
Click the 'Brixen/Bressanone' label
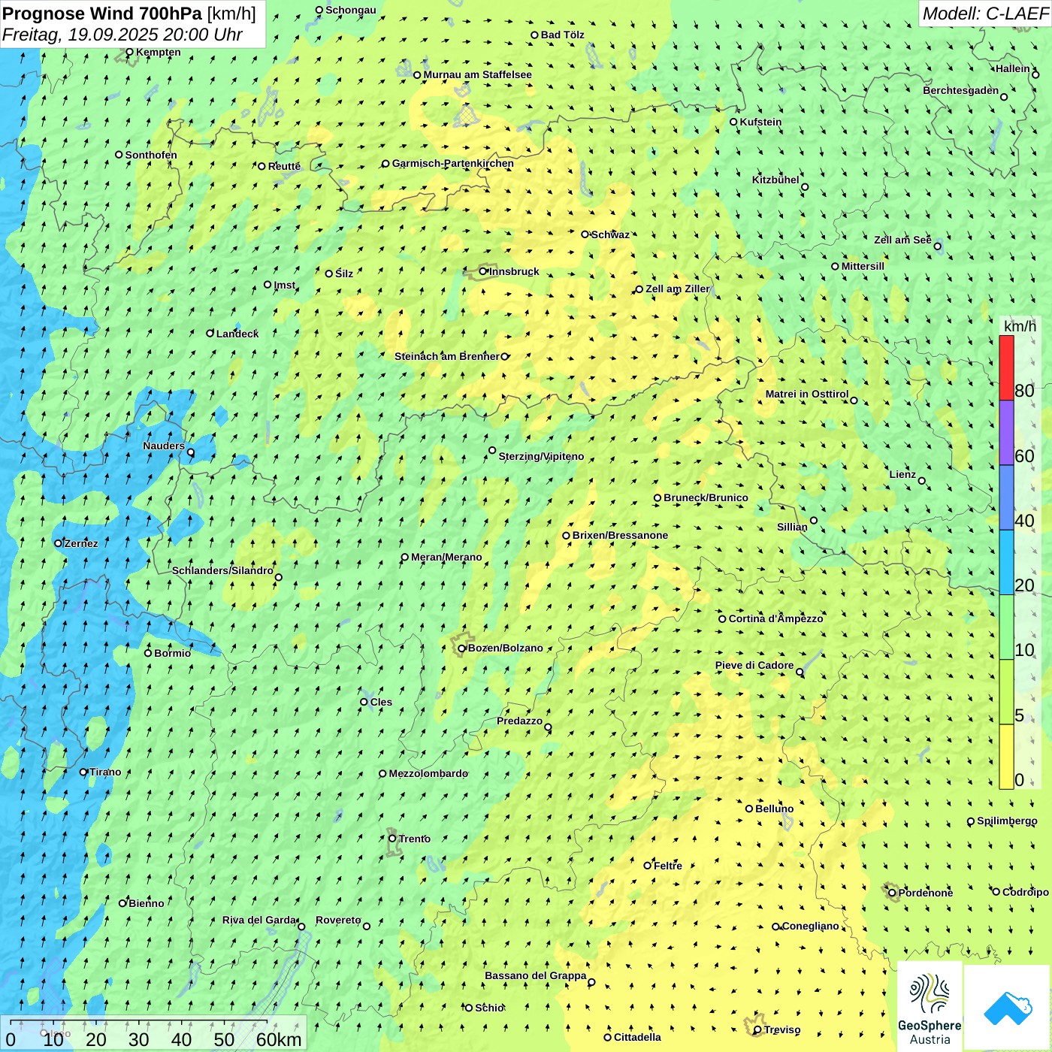tap(620, 535)
